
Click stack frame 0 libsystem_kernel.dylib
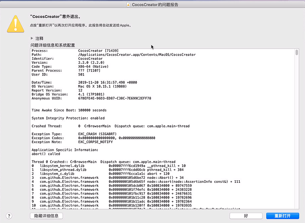pyautogui.click(x=109, y=166)
